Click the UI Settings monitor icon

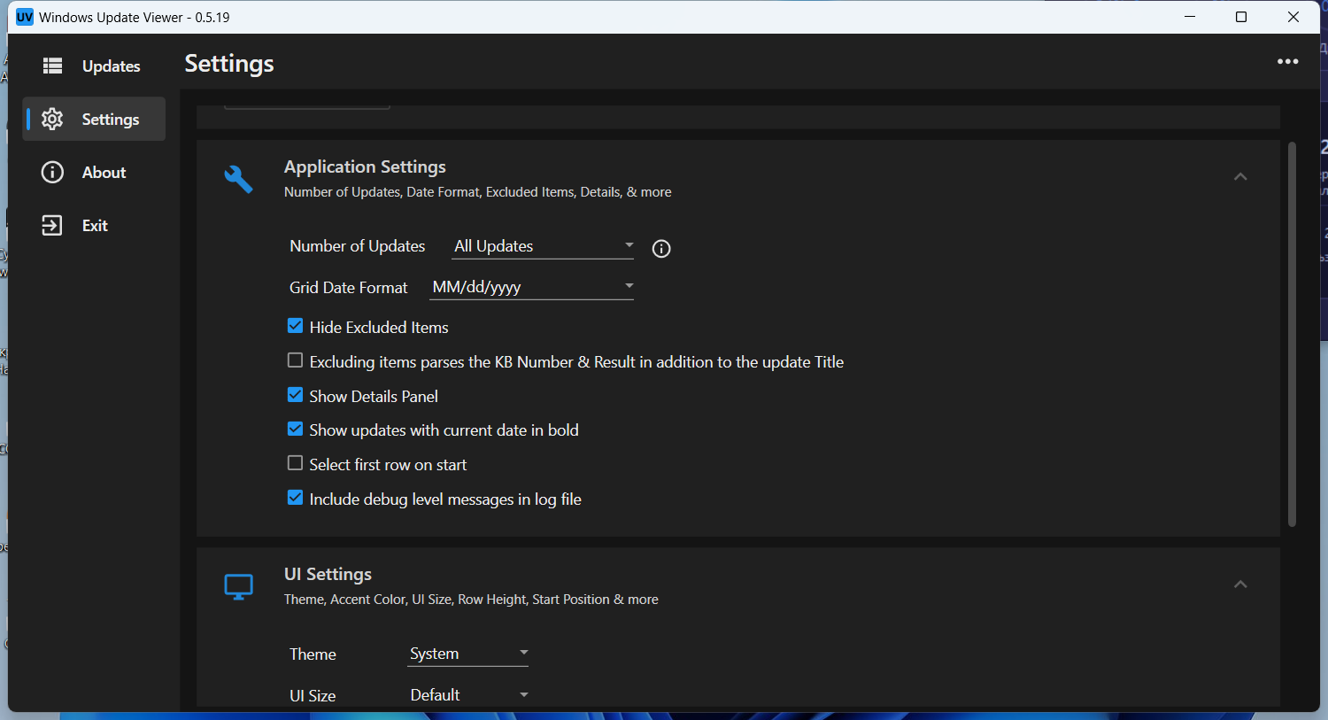tap(238, 586)
